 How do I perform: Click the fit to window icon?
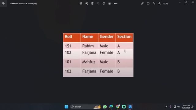(148, 3)
